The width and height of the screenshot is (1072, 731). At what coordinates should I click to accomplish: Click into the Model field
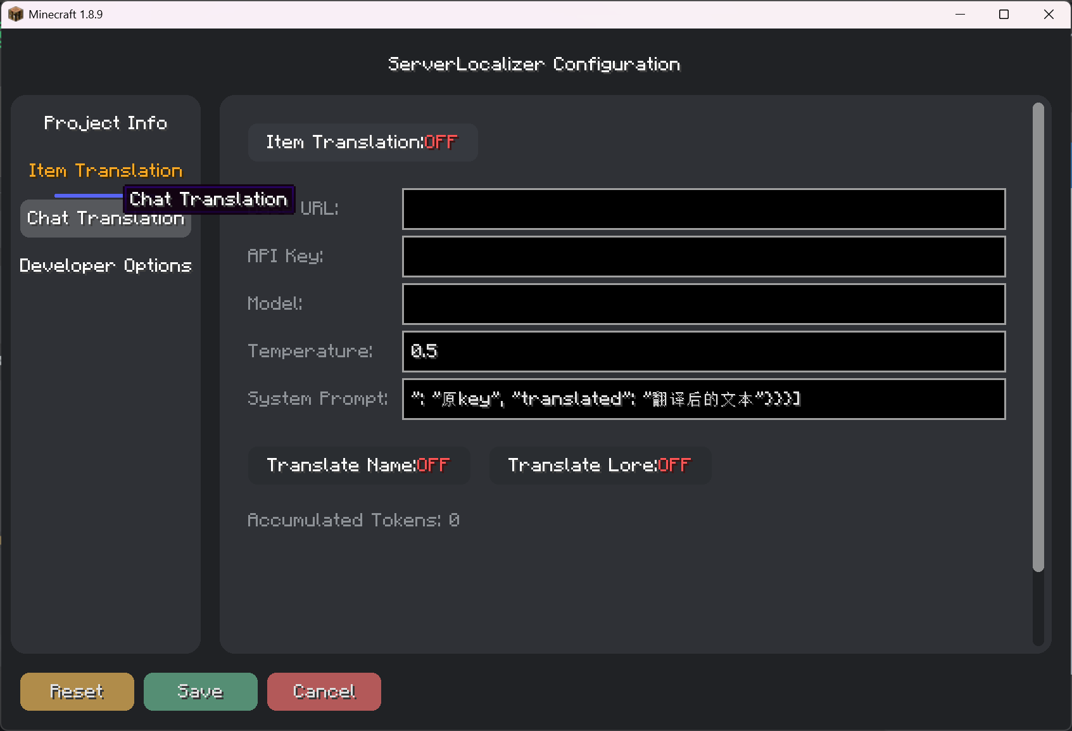point(703,304)
